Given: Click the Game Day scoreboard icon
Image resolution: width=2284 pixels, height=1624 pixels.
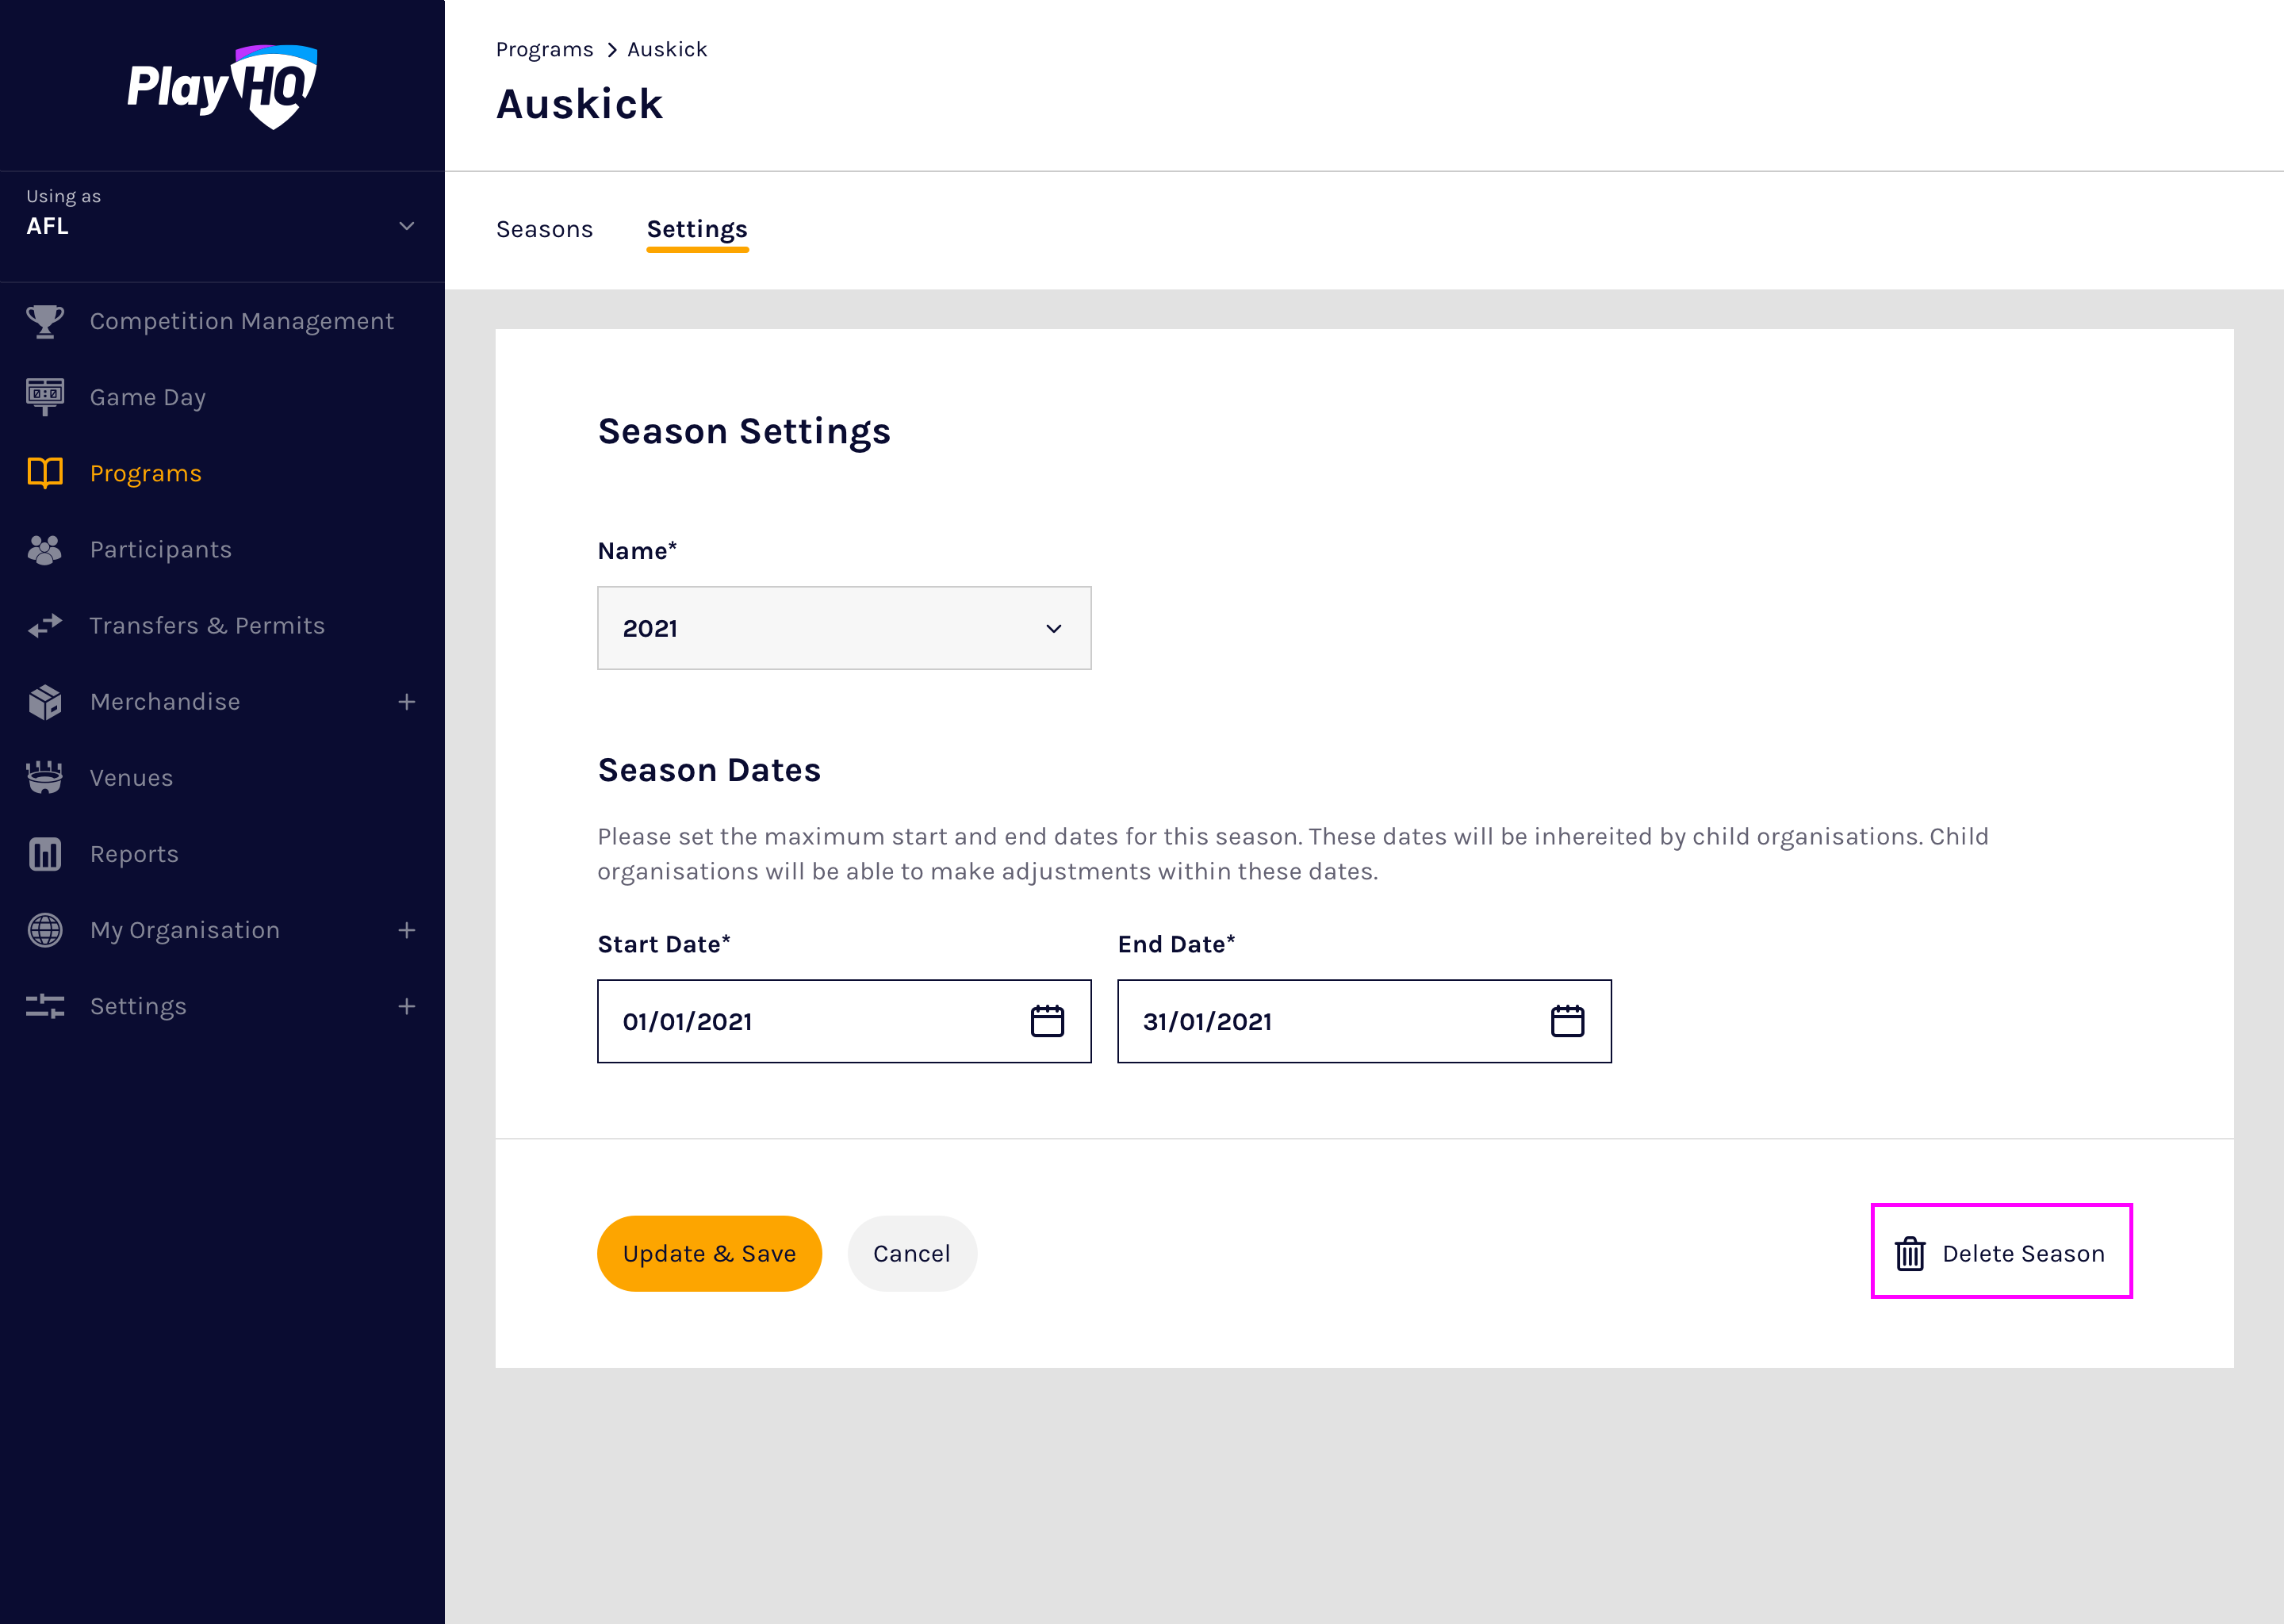Looking at the screenshot, I should click(x=45, y=397).
